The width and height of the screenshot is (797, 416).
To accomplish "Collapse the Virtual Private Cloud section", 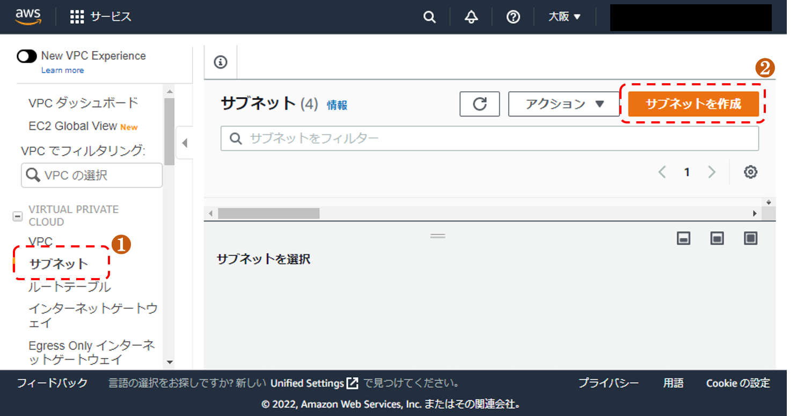I will pyautogui.click(x=18, y=216).
